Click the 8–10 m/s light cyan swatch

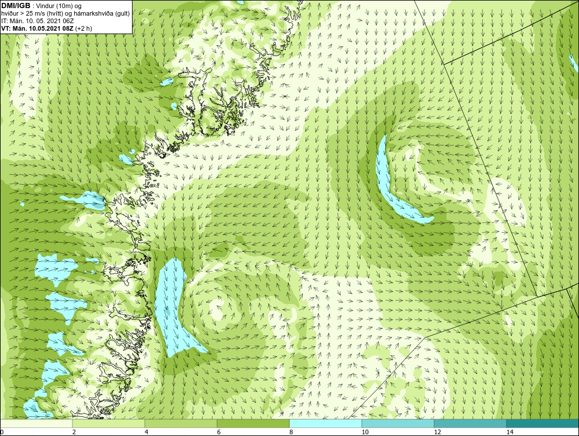pos(325,423)
